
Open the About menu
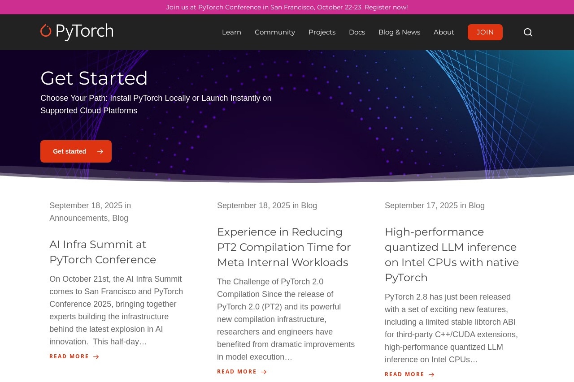coord(444,32)
